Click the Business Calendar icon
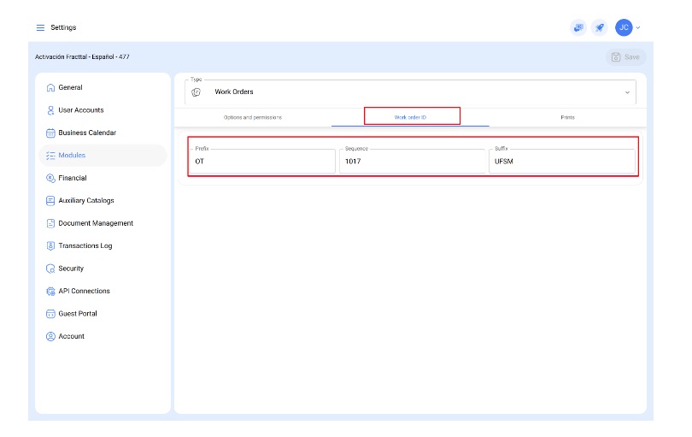This screenshot has width=692, height=437. (x=50, y=133)
